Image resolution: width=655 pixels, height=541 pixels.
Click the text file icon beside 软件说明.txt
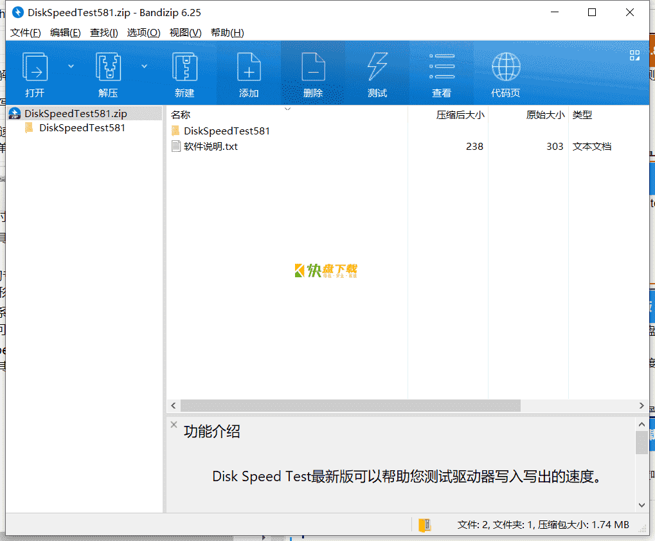click(176, 146)
